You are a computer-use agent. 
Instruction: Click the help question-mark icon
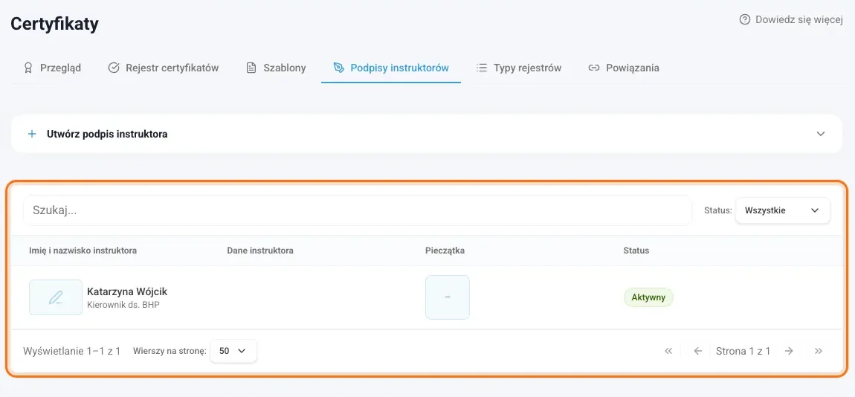click(x=745, y=19)
